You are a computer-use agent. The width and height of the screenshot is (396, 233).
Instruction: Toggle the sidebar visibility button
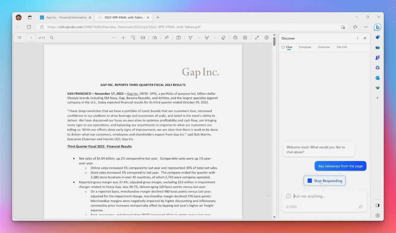(378, 205)
